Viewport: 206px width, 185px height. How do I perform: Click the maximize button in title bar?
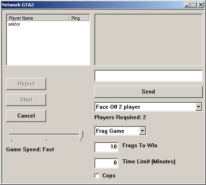[194, 5]
